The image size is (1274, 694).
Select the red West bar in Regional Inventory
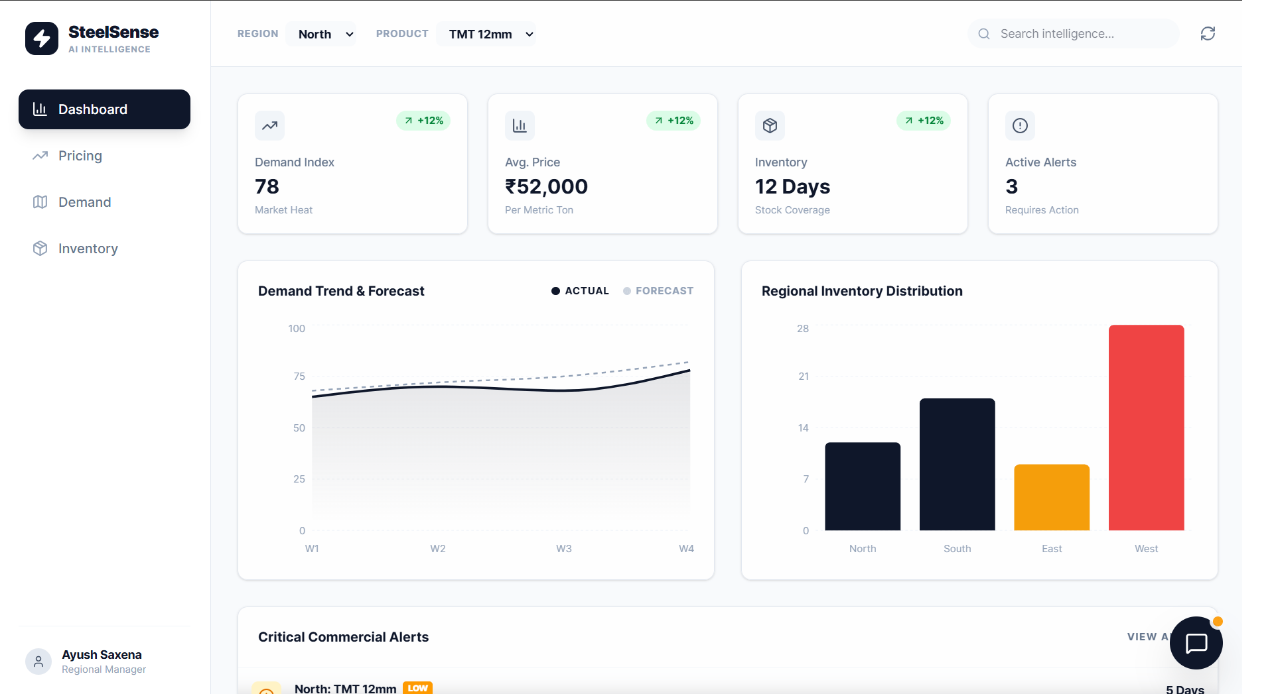pyautogui.click(x=1146, y=427)
